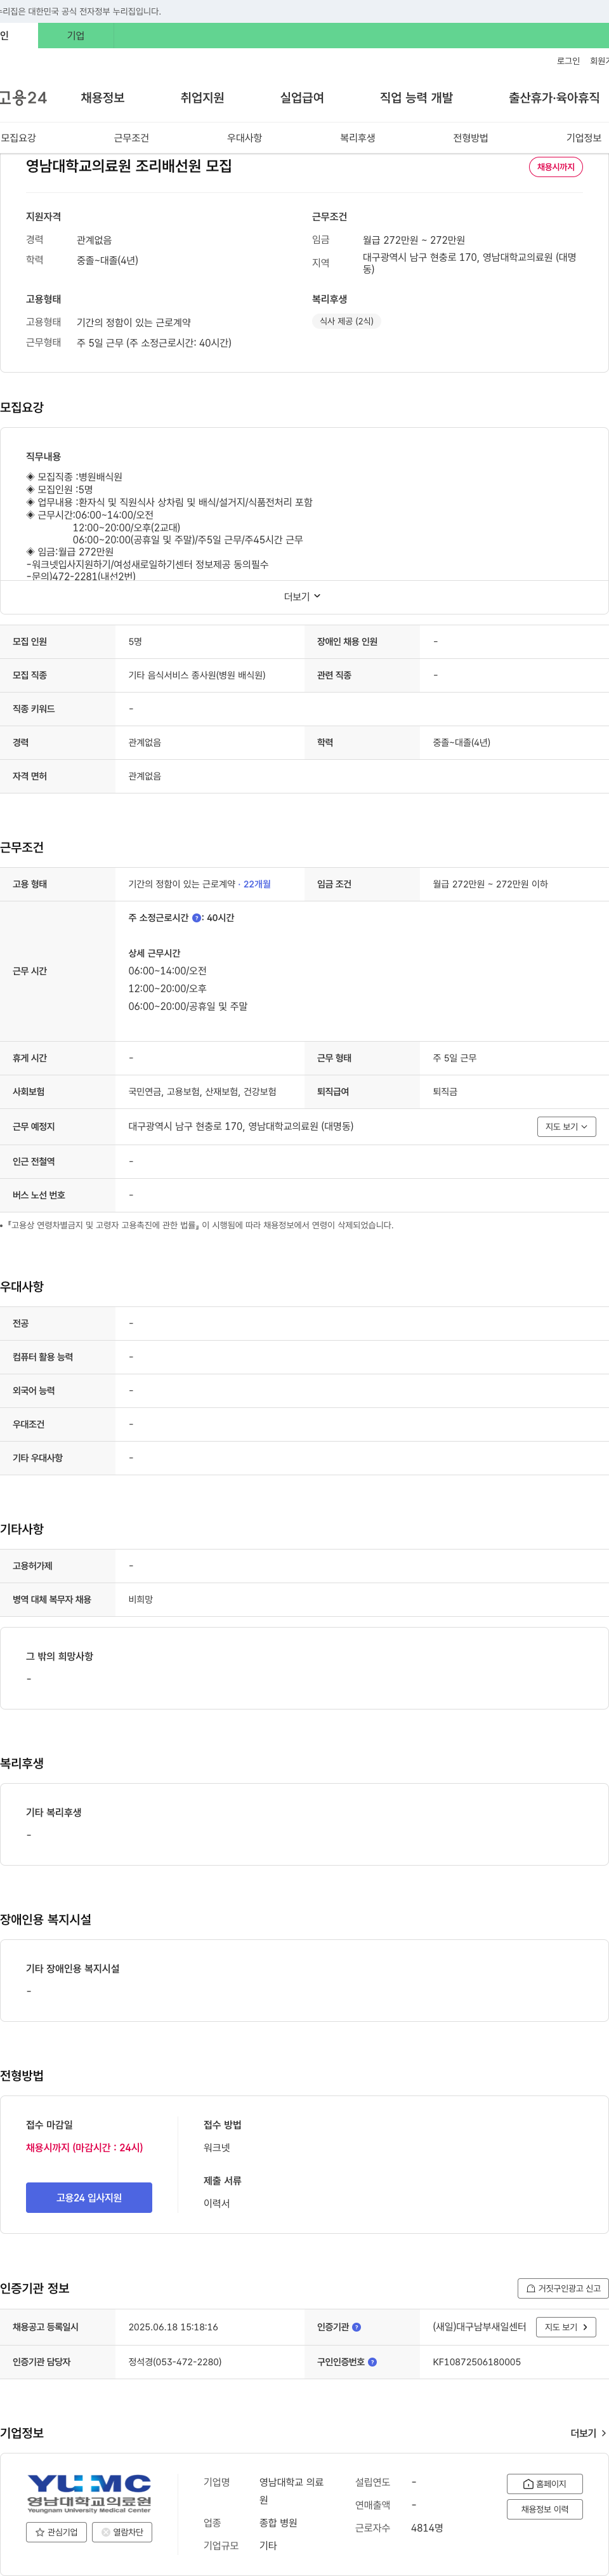Click the 관심기업 button

pos(56,2532)
